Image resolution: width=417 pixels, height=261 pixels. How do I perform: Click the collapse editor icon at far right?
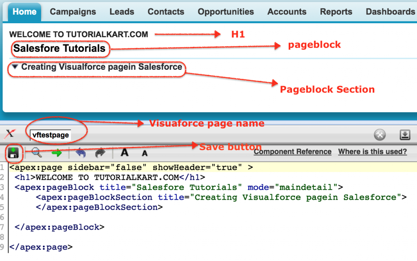(405, 135)
